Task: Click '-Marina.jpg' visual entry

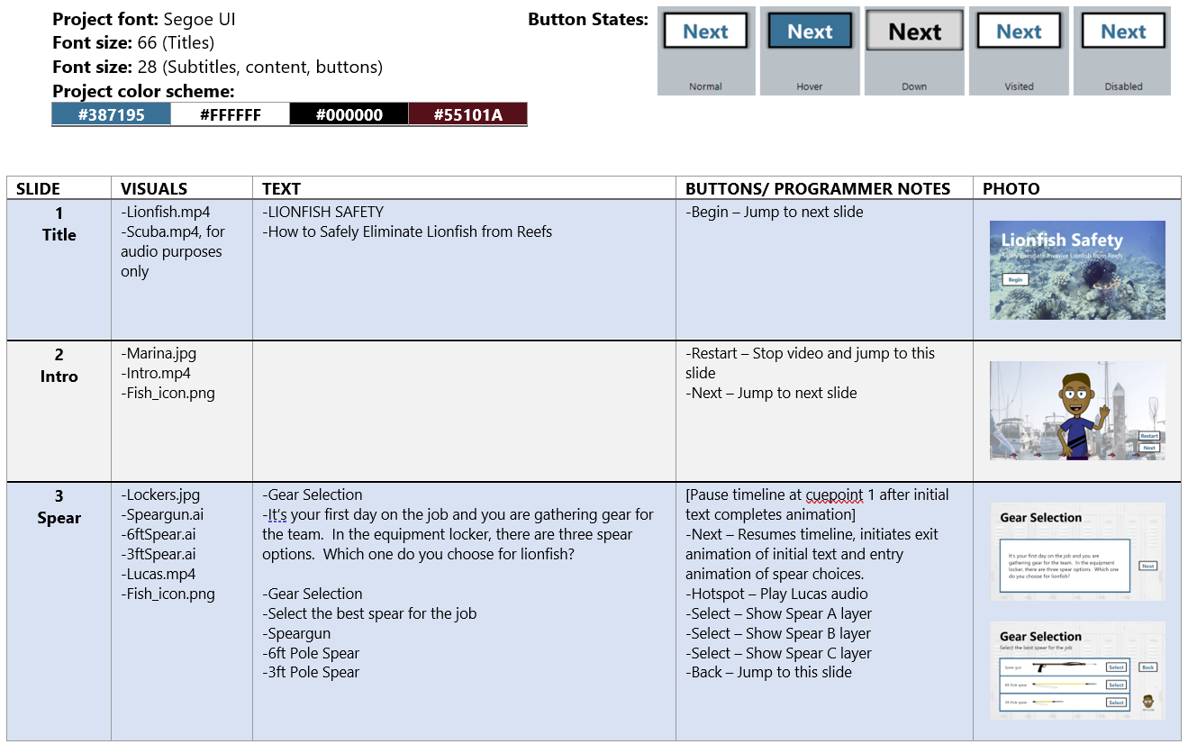Action: (159, 353)
